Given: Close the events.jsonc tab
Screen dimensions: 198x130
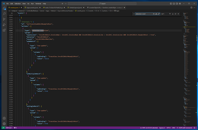Looking at the screenshot, I should pos(22,7).
